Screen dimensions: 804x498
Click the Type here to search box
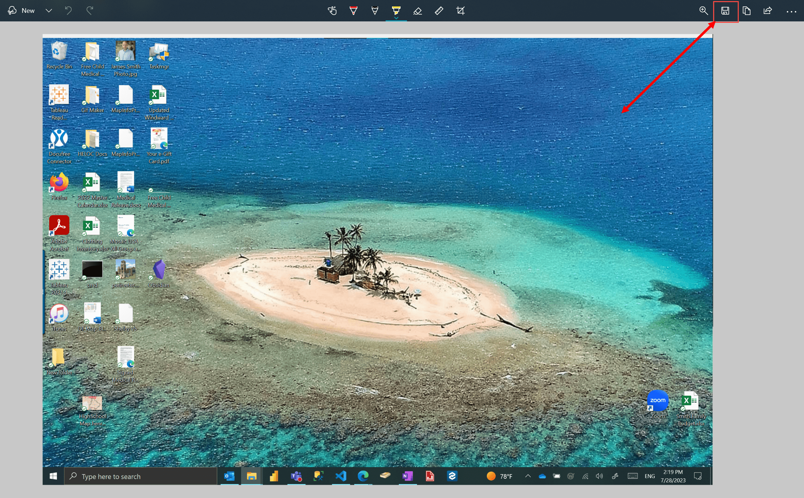tap(140, 476)
